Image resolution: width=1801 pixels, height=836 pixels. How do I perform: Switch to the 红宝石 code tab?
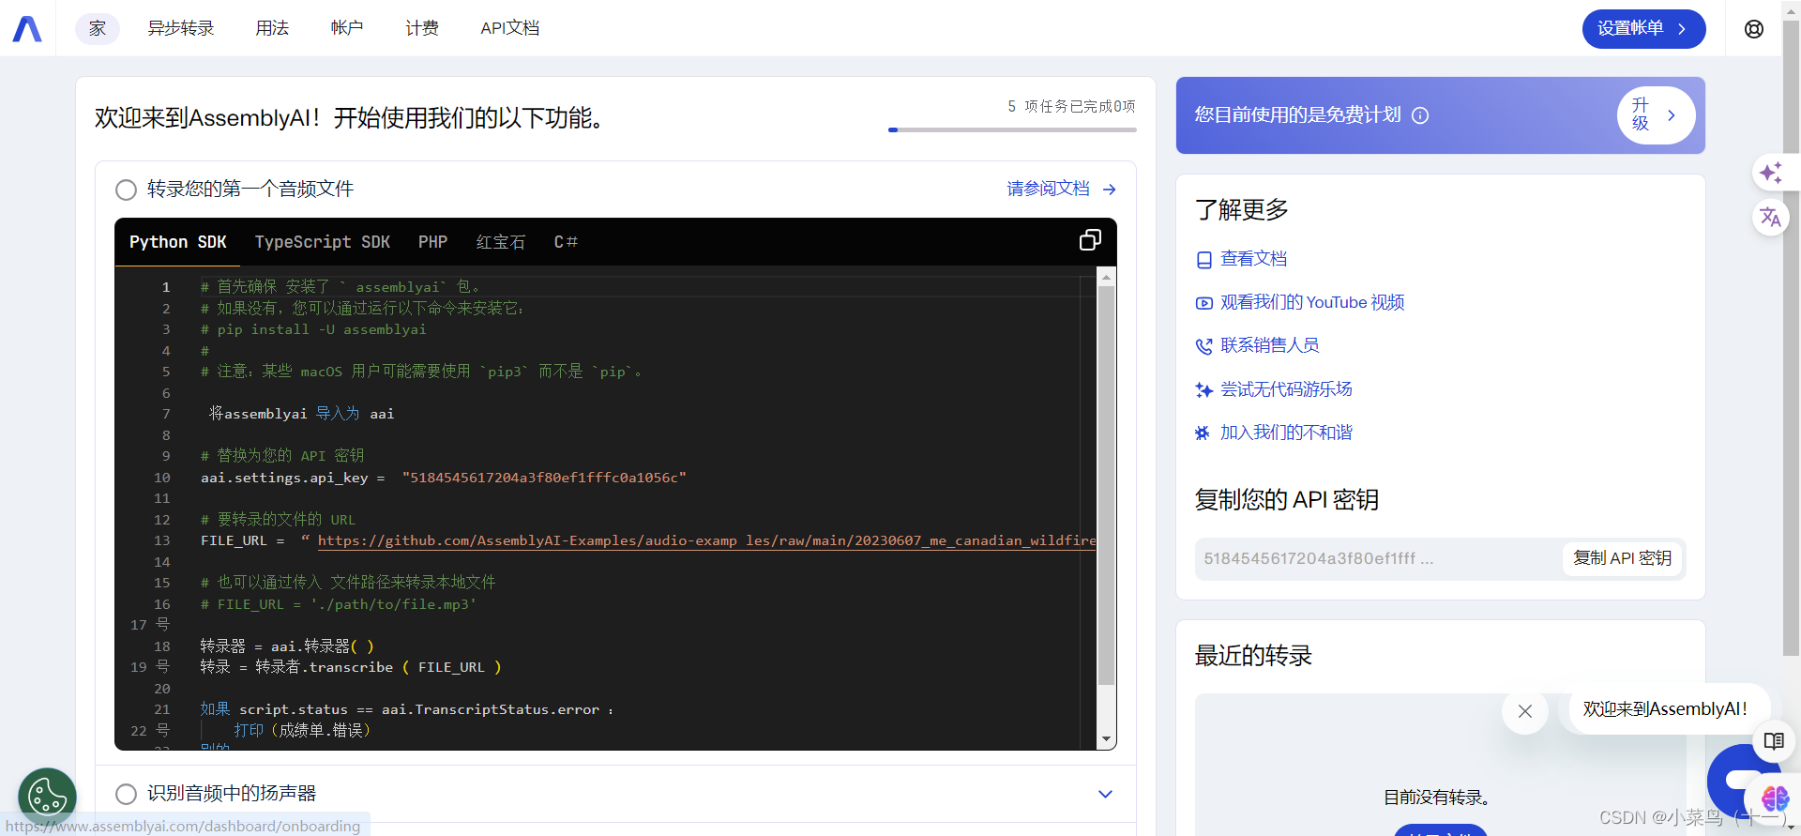coord(501,242)
